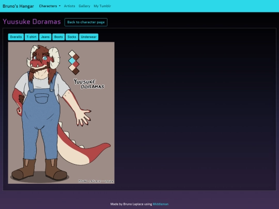Toggle the Overalls clothing layer

click(16, 37)
